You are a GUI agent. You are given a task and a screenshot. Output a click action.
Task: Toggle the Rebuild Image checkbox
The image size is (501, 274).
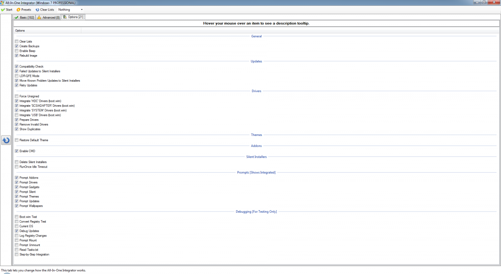coord(17,55)
